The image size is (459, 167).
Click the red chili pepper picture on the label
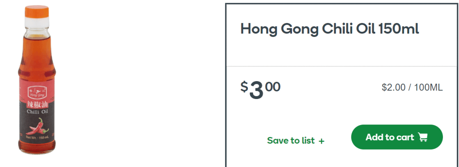(39, 126)
